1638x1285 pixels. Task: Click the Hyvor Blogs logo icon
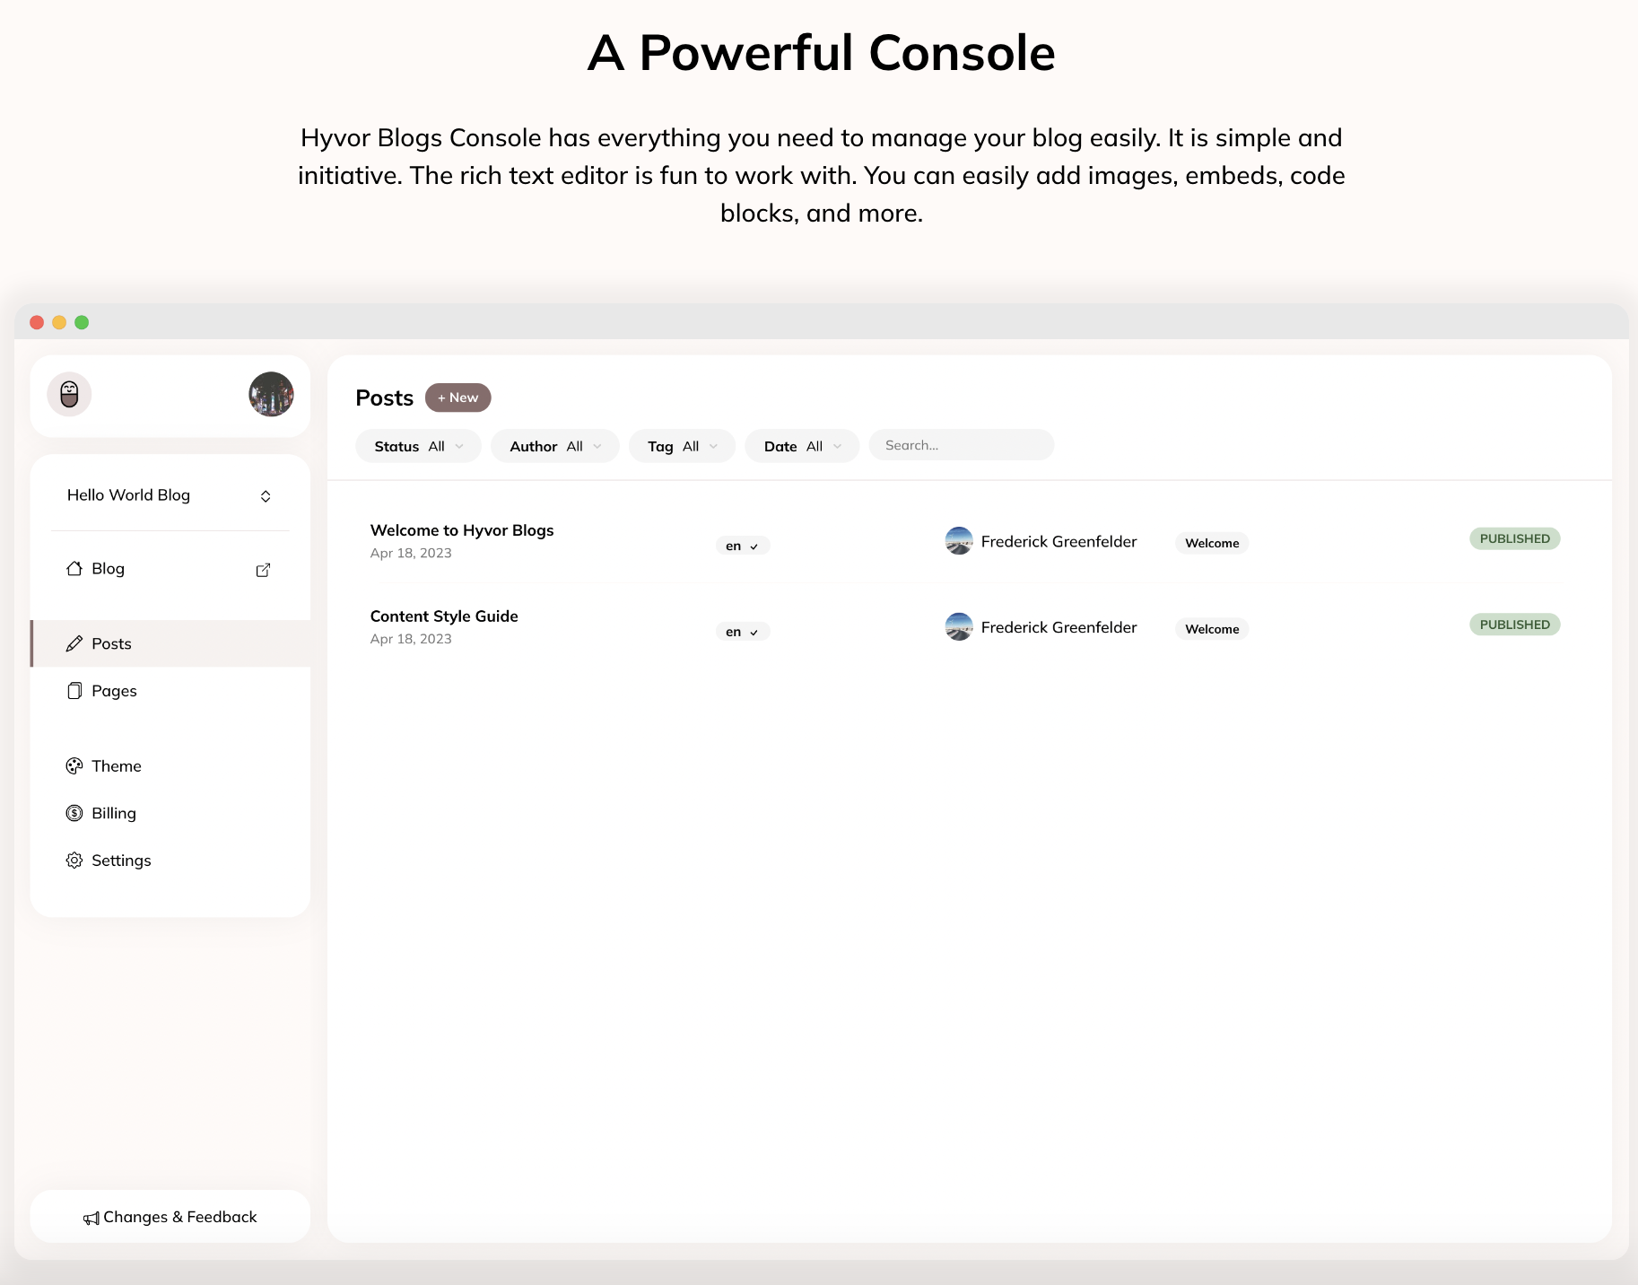pyautogui.click(x=69, y=394)
